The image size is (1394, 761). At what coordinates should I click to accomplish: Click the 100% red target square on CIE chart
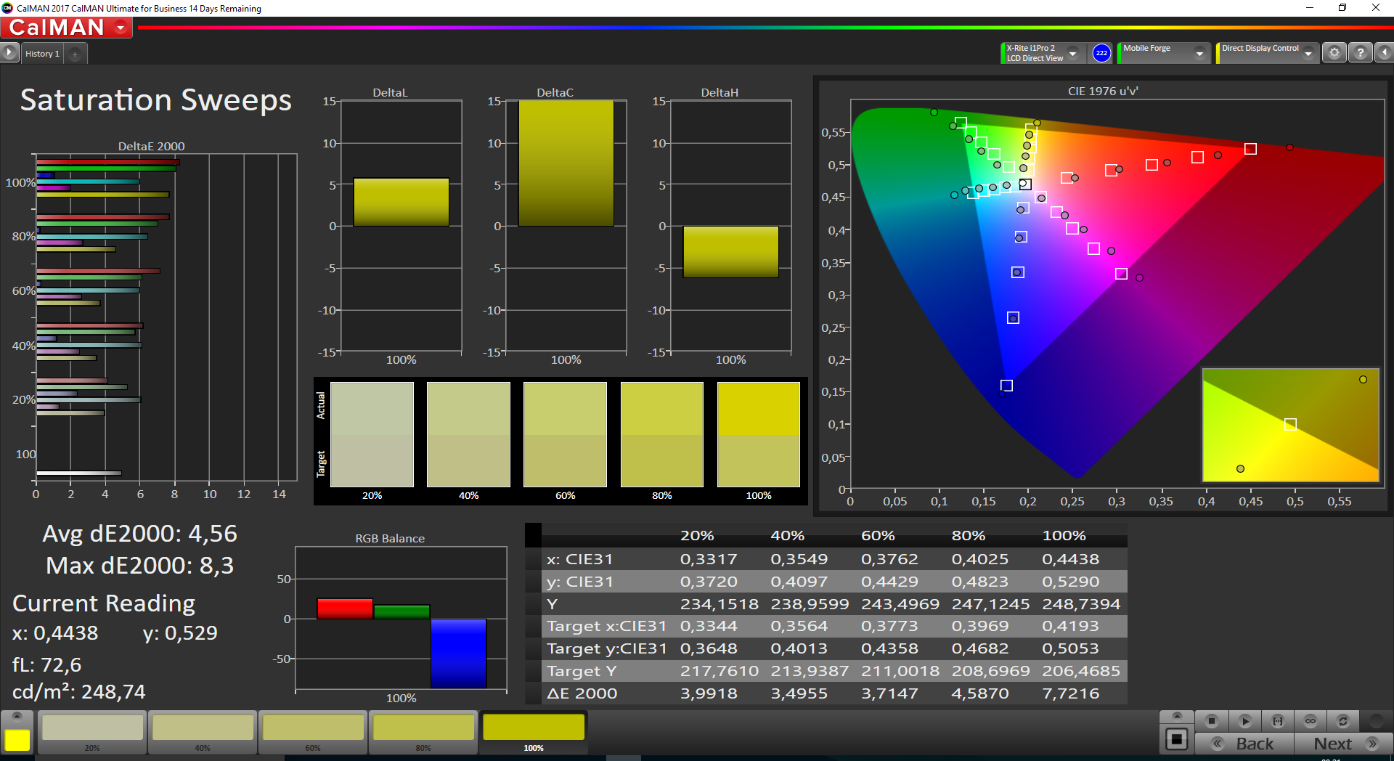click(x=1250, y=149)
